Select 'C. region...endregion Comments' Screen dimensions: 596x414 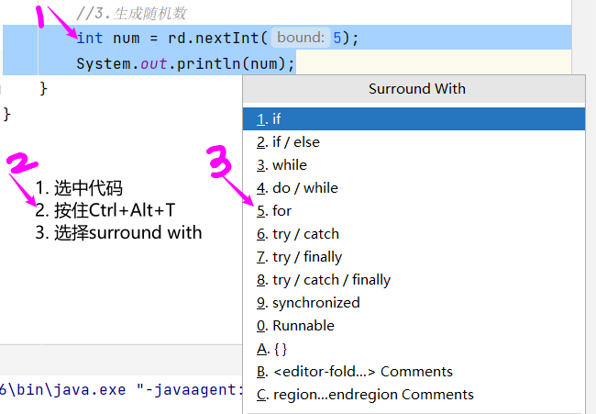coord(414,395)
